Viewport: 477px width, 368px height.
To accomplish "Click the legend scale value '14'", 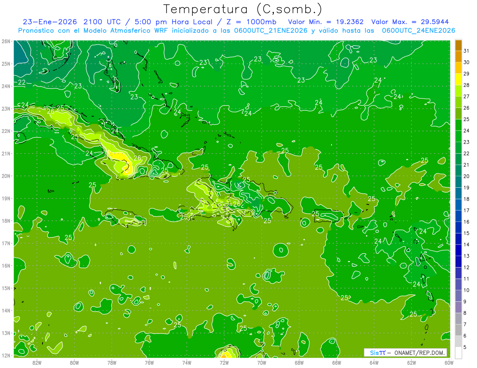I will 466,245.
